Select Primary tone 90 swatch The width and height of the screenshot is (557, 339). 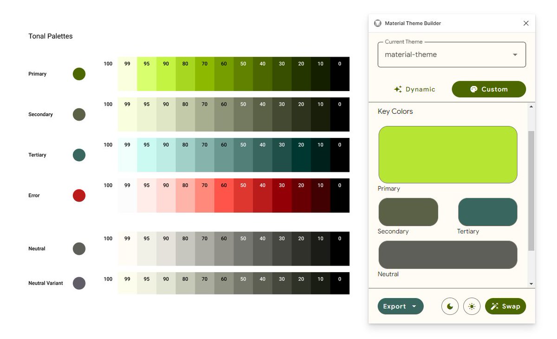166,74
